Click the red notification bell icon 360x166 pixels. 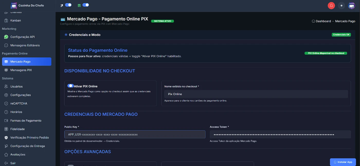(x=331, y=5)
